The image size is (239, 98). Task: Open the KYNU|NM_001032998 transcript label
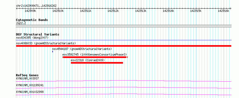tap(30, 92)
